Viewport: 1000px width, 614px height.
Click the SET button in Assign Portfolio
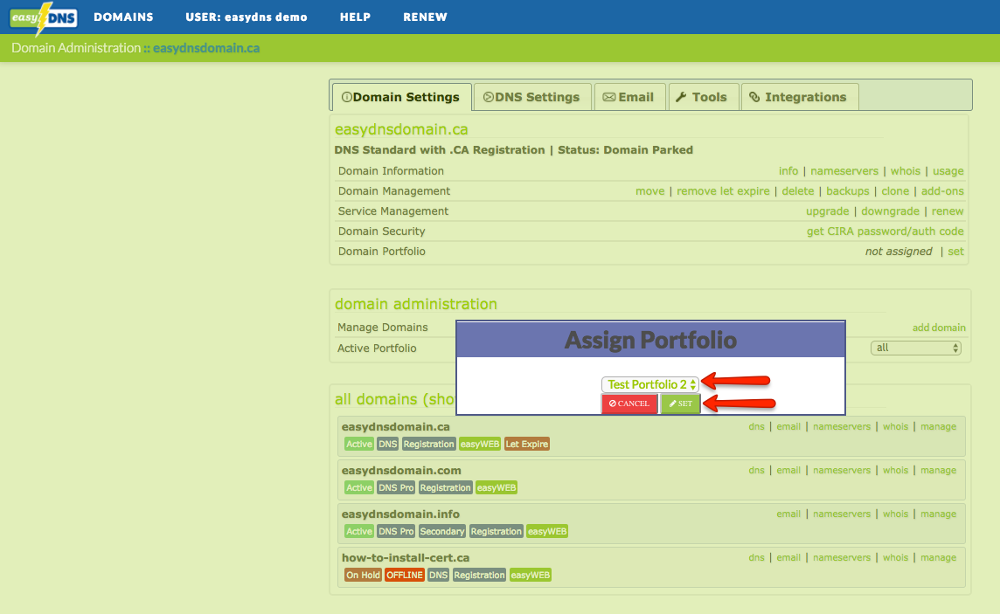pos(680,404)
